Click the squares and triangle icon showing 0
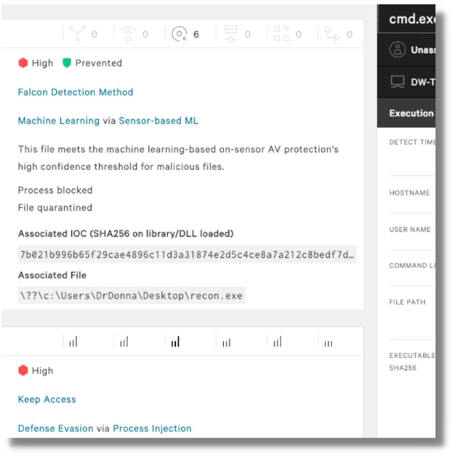This screenshot has width=452, height=456. click(x=281, y=34)
